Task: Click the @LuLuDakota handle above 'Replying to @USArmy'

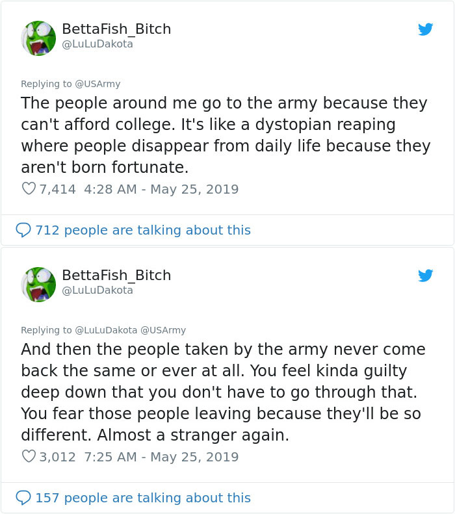Action: click(x=97, y=44)
